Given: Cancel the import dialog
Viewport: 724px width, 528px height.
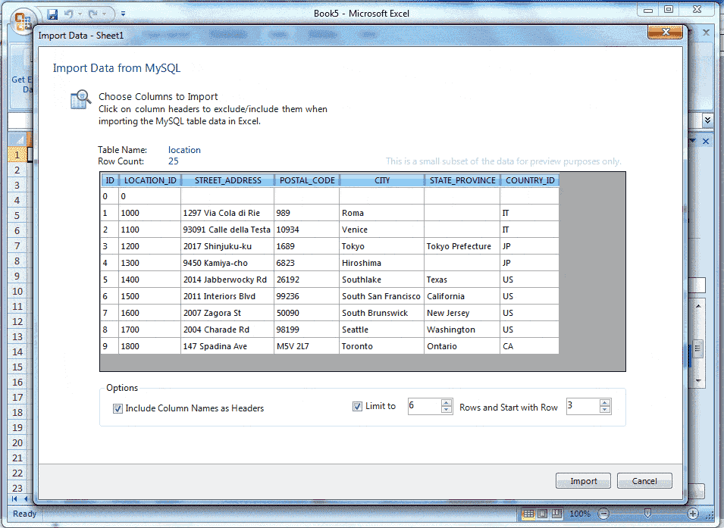Looking at the screenshot, I should click(x=644, y=480).
